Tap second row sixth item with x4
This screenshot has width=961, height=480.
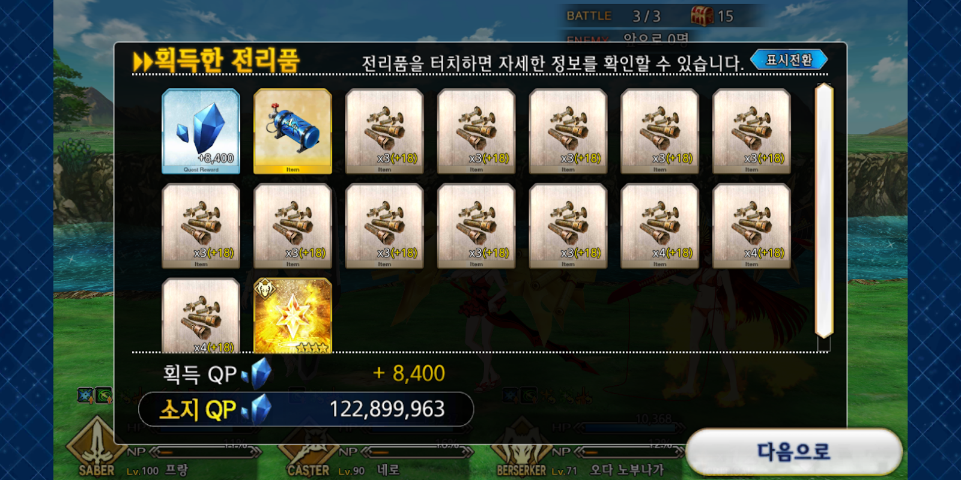click(x=659, y=226)
